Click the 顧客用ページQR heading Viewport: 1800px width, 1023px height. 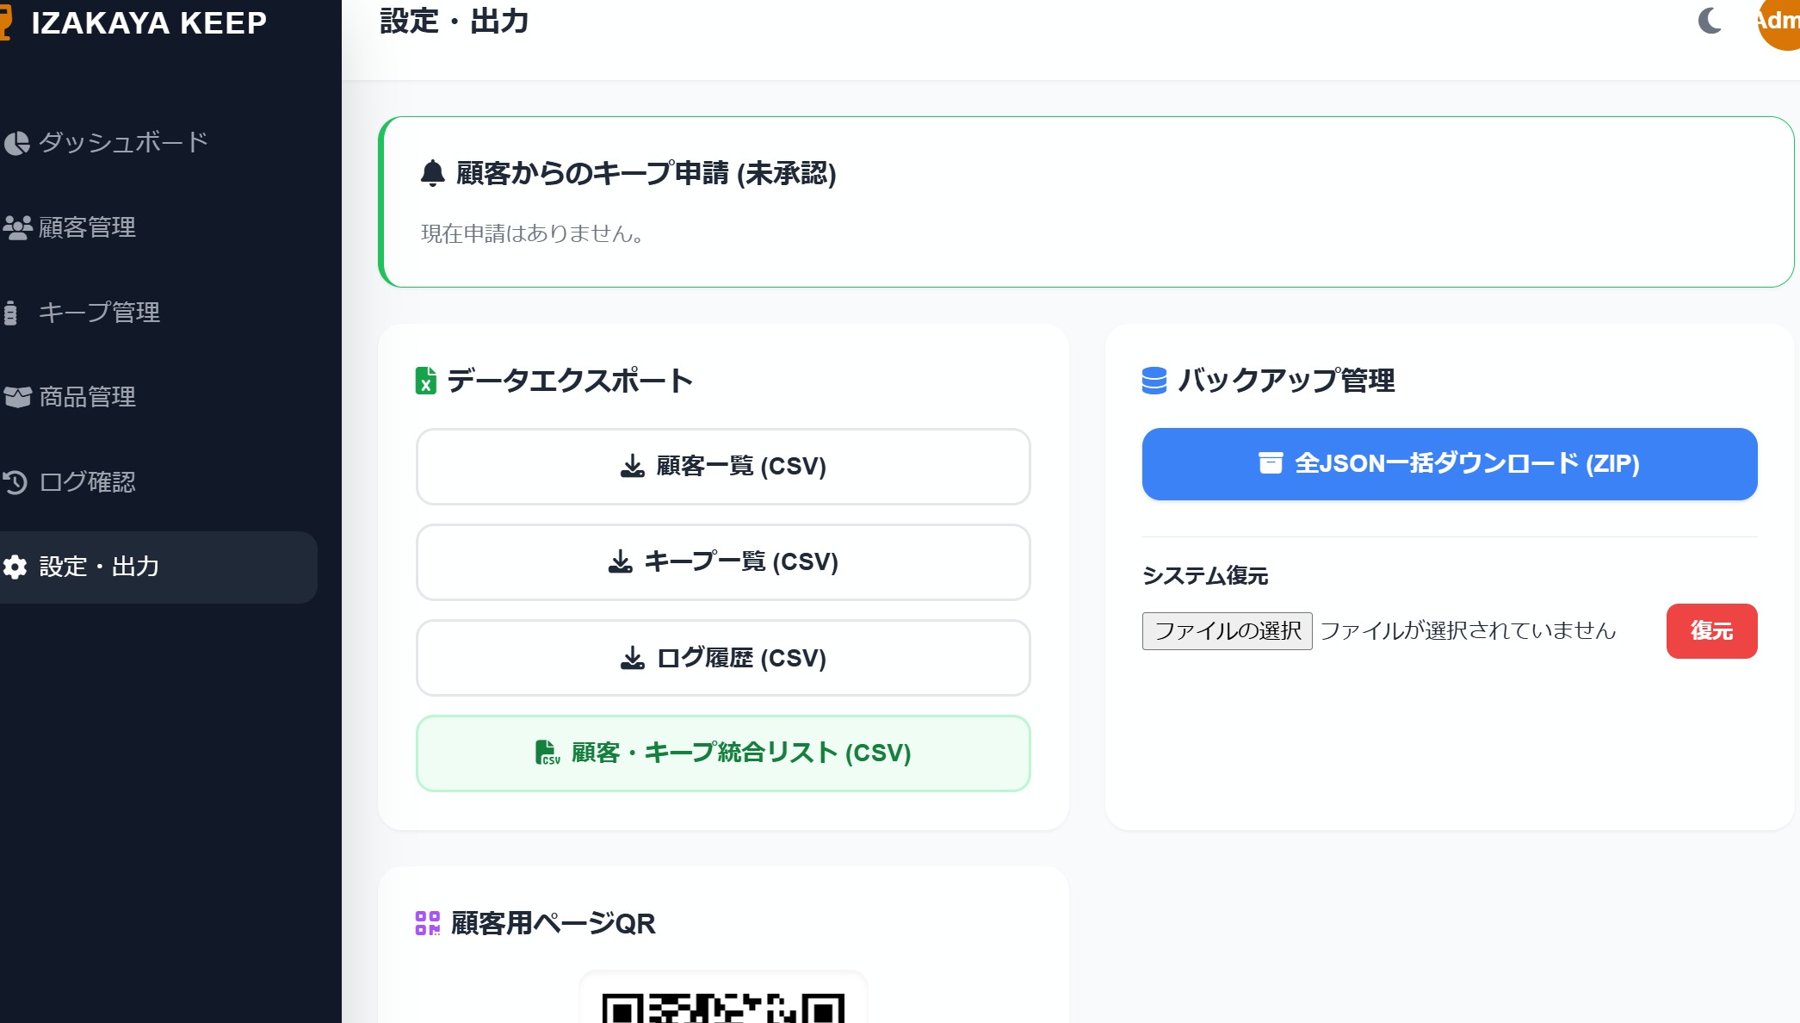553,923
